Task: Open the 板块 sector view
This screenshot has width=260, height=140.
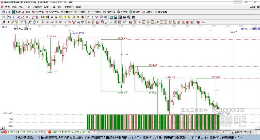Action: pyautogui.click(x=17, y=12)
